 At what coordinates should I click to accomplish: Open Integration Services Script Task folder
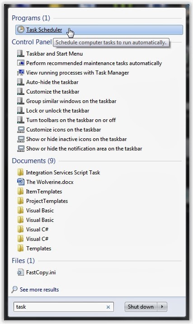tap(63, 173)
